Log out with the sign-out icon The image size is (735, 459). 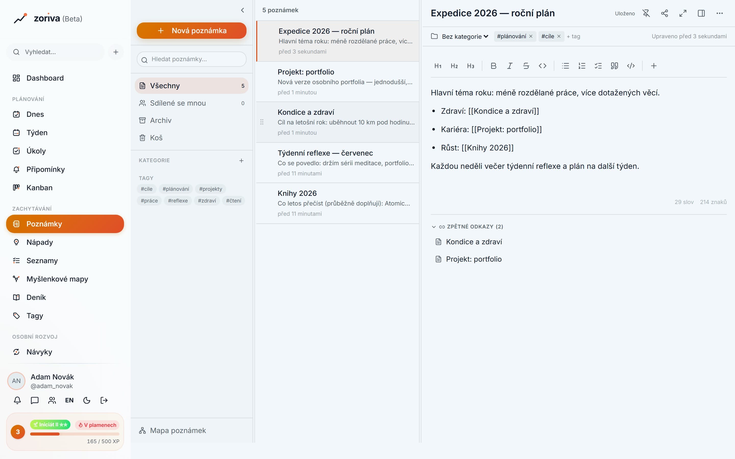tap(104, 400)
